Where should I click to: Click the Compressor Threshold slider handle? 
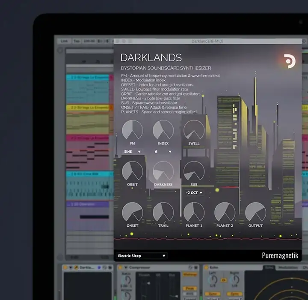[x=149, y=283]
